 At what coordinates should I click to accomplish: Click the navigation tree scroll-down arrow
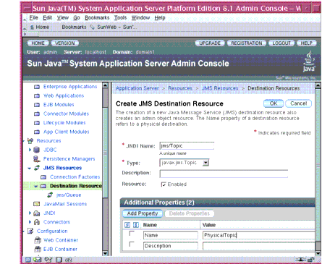(x=105, y=253)
